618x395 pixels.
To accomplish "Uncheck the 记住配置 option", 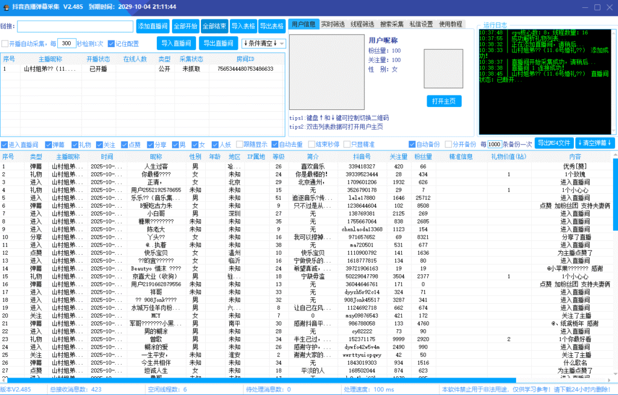I will pyautogui.click(x=111, y=44).
